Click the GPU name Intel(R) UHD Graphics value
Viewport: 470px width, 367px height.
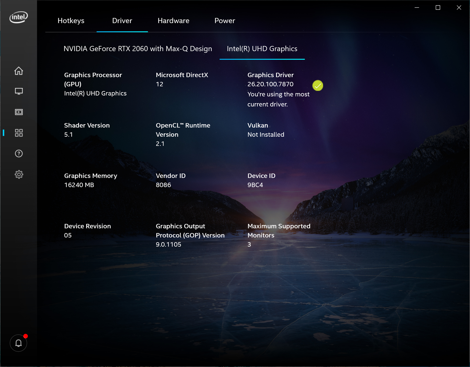95,93
